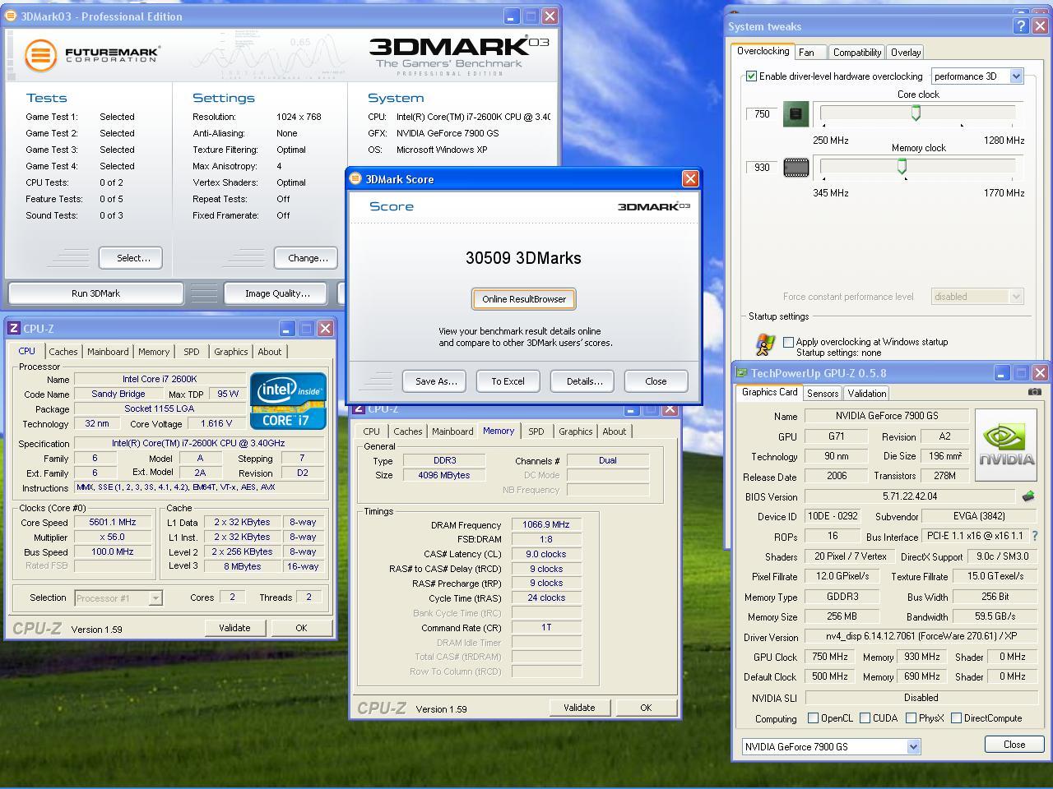This screenshot has width=1053, height=789.
Task: Click the System tweaks help question mark button
Action: point(1020,25)
